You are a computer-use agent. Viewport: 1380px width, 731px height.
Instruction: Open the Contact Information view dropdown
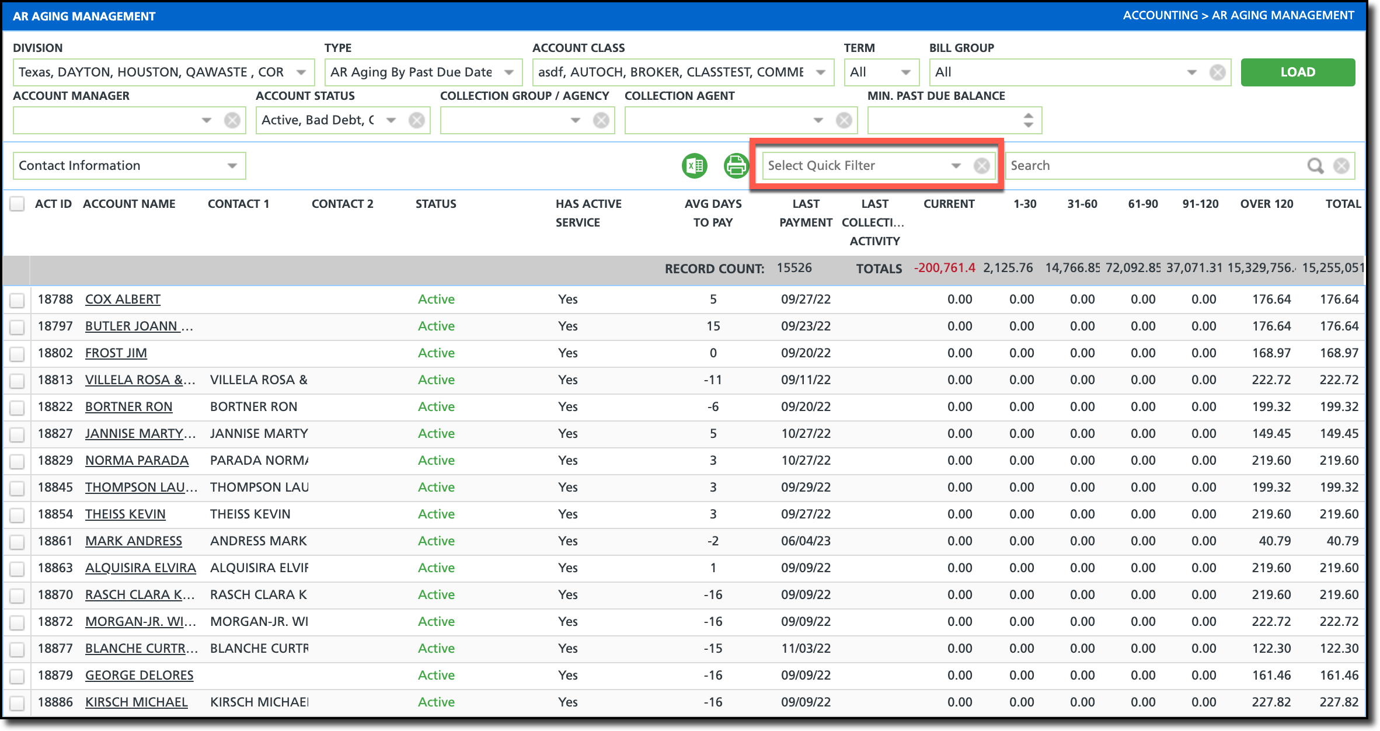coord(232,166)
